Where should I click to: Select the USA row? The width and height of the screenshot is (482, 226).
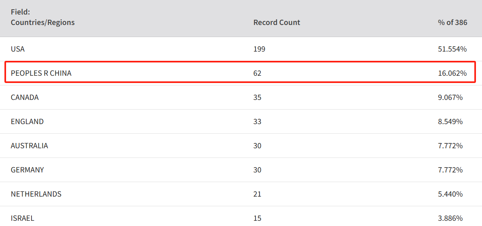(241, 49)
